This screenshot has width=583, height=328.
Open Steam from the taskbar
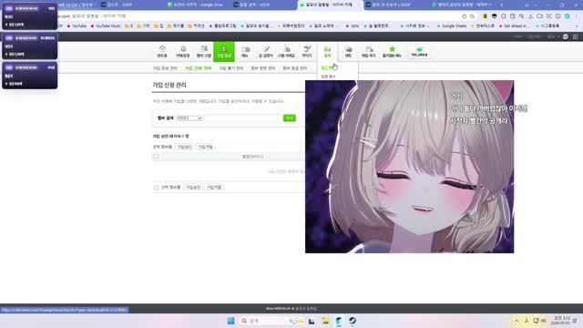click(x=353, y=321)
